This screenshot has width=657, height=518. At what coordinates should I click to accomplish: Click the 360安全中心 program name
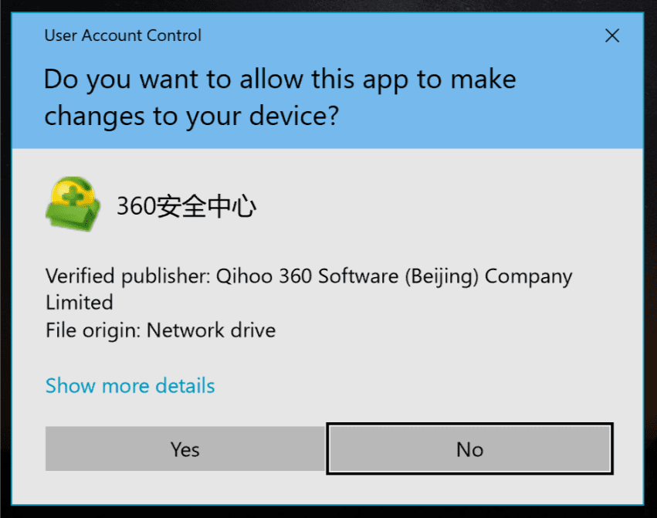click(x=186, y=206)
